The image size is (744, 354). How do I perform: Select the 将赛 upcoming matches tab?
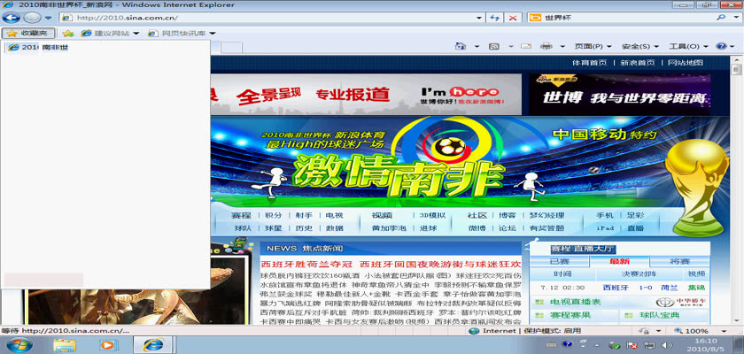tap(679, 261)
